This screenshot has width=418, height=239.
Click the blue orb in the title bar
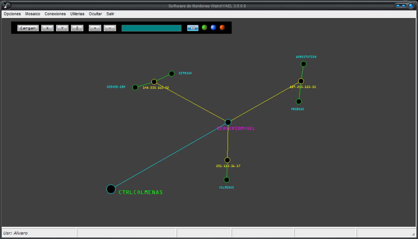411,6
